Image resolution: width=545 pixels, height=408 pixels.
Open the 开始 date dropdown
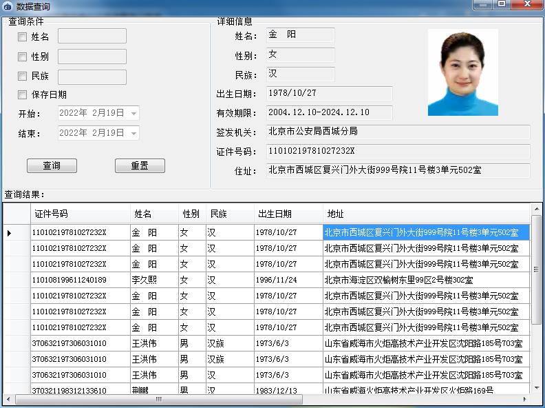pyautogui.click(x=133, y=113)
